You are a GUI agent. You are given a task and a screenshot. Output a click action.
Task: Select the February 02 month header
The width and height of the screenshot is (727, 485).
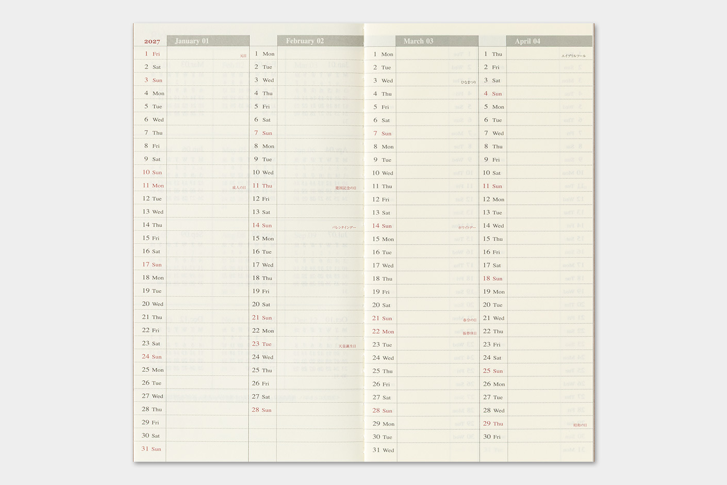click(320, 41)
